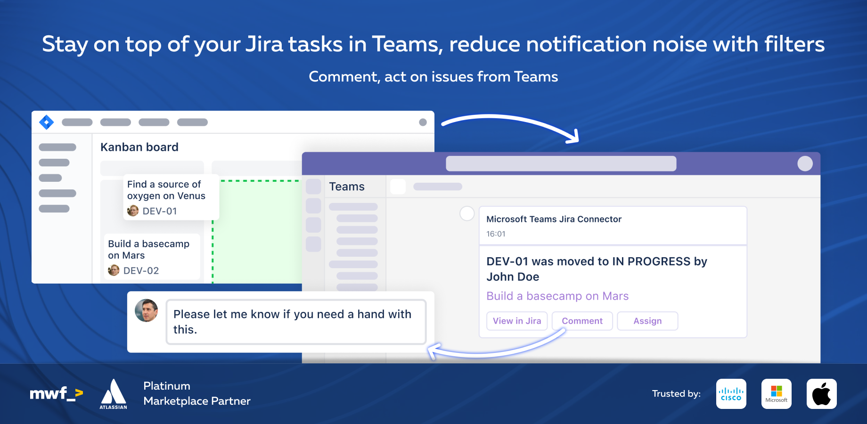Image resolution: width=867 pixels, height=424 pixels.
Task: Click the Microsoft logo tile
Action: point(777,394)
